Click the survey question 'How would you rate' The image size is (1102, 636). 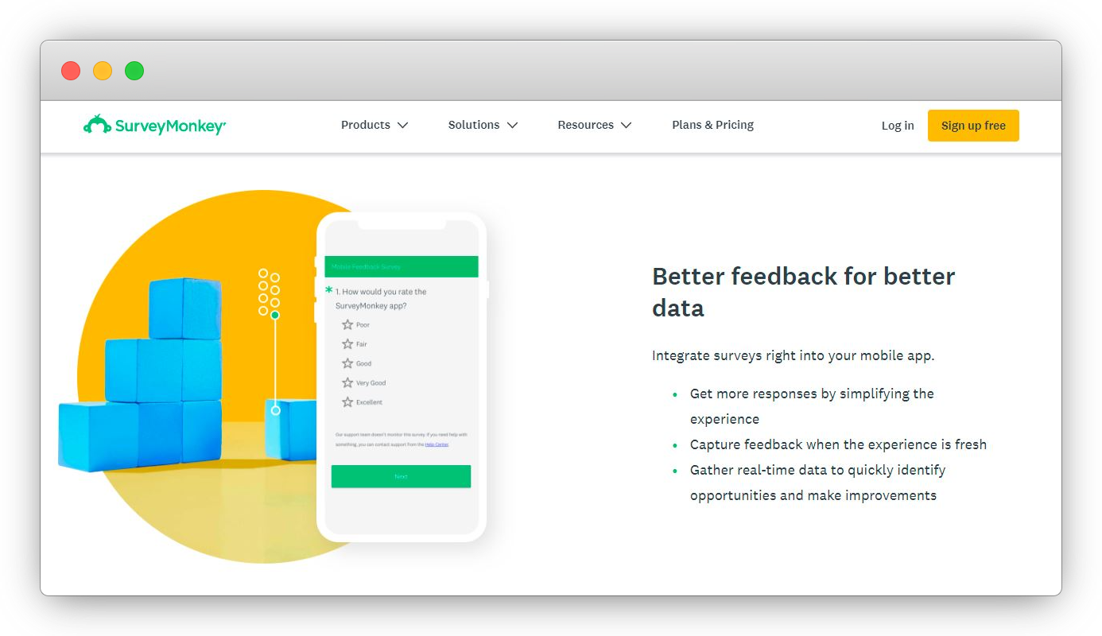381,299
